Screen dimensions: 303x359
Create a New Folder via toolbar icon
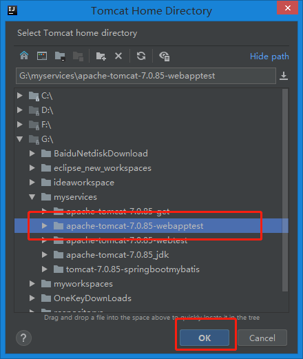click(101, 56)
